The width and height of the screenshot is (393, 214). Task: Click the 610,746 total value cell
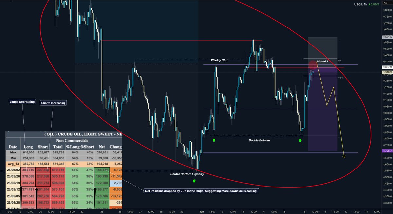point(58,170)
